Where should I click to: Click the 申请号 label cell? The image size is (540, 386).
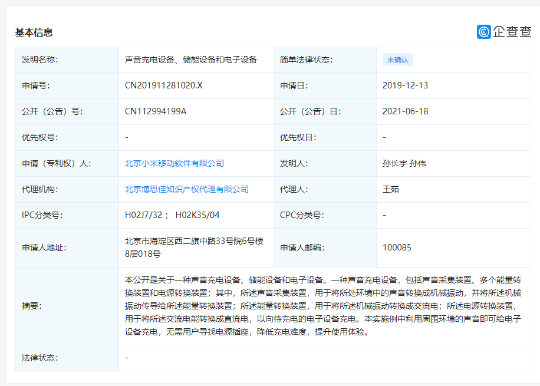pos(67,85)
